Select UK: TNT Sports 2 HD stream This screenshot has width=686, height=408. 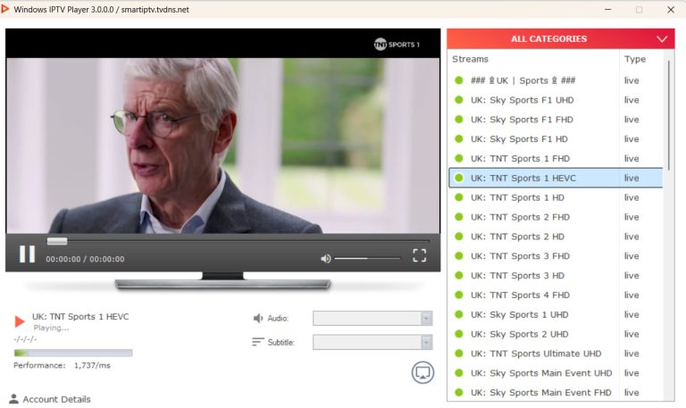pos(556,237)
